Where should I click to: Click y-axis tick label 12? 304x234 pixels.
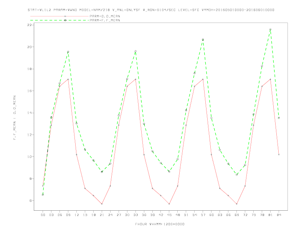30,135
